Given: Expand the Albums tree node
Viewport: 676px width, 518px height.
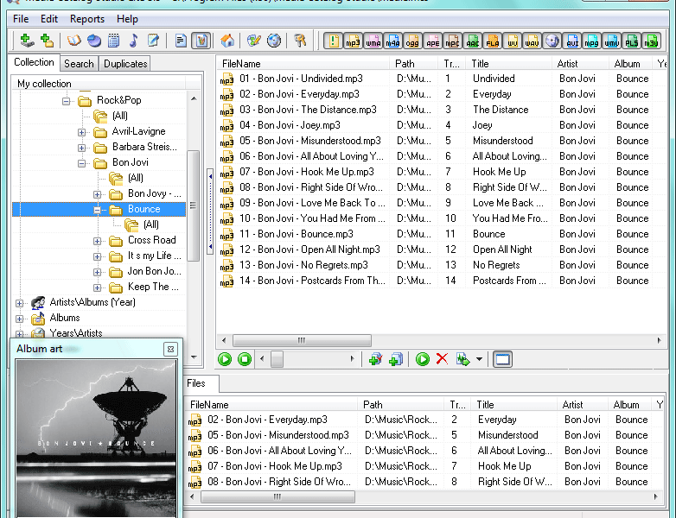Looking at the screenshot, I should pos(19,319).
